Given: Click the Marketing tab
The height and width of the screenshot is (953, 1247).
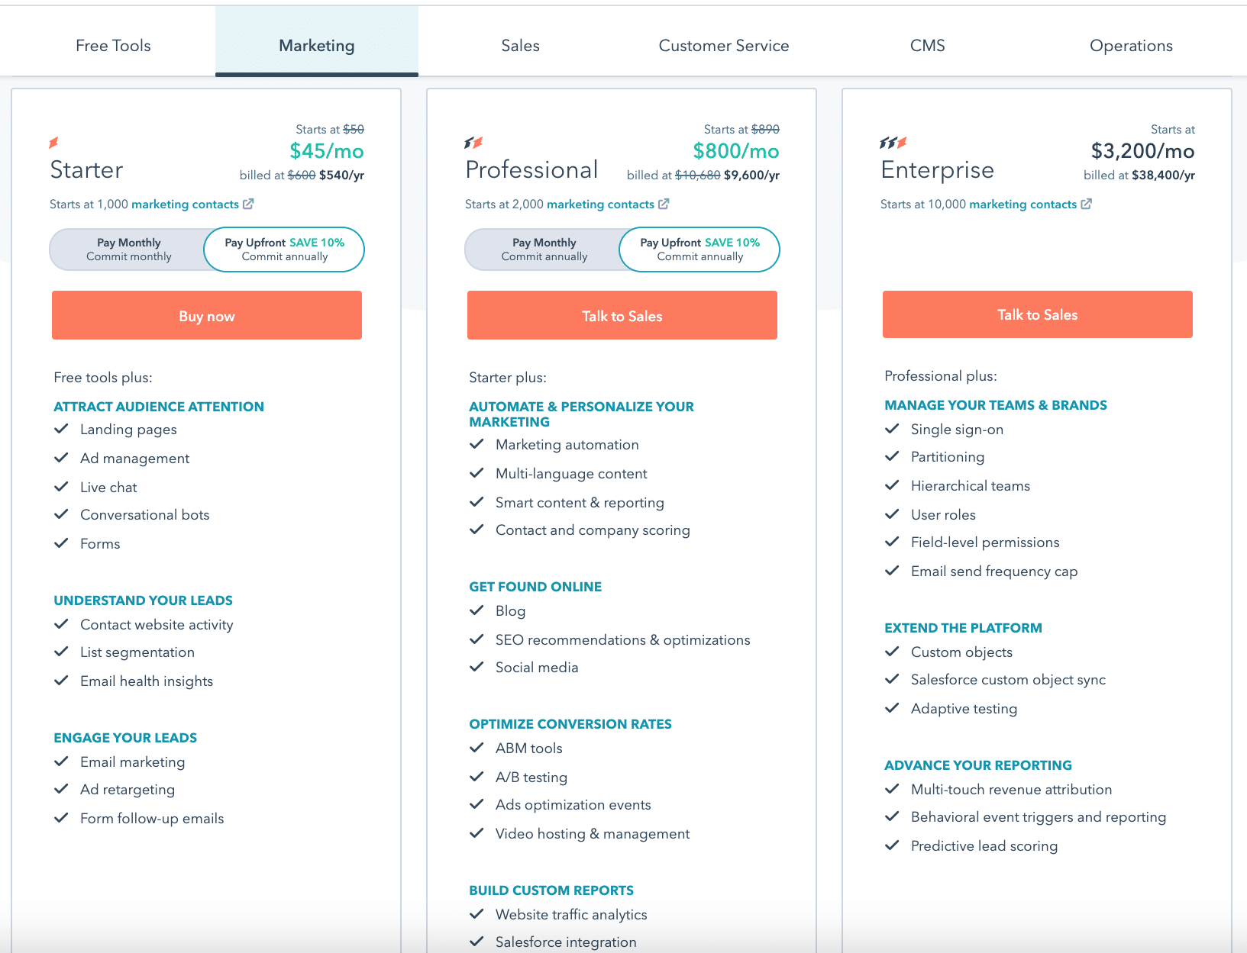Looking at the screenshot, I should tap(316, 45).
